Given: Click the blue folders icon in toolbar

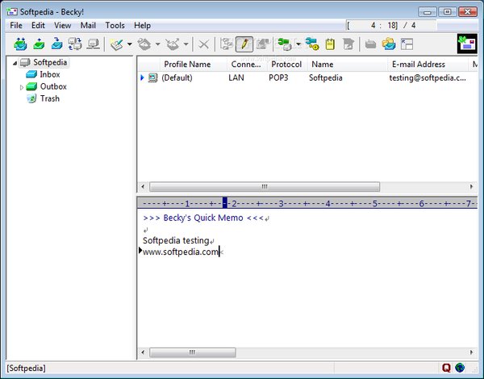Looking at the screenshot, I should click(x=388, y=44).
